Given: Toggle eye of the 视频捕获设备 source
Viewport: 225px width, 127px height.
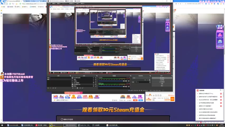Looking at the screenshot, I should pos(94,84).
